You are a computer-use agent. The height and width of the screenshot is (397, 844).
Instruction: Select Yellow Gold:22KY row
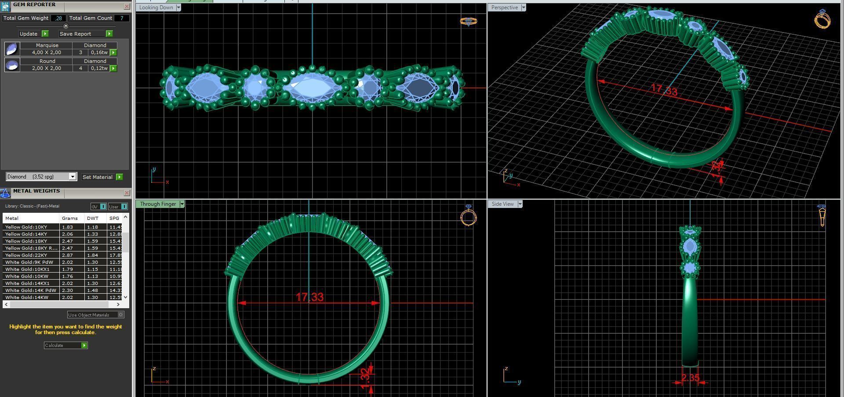point(62,255)
